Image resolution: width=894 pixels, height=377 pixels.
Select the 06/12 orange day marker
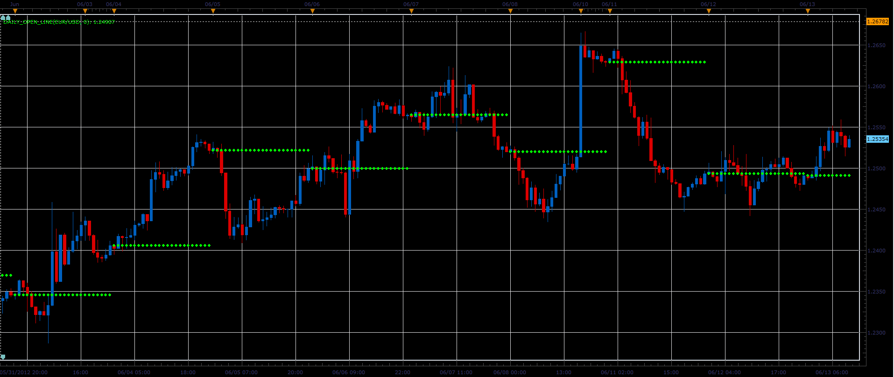(709, 11)
